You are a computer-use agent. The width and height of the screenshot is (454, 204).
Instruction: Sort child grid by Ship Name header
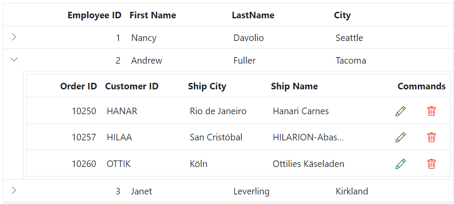[294, 86]
